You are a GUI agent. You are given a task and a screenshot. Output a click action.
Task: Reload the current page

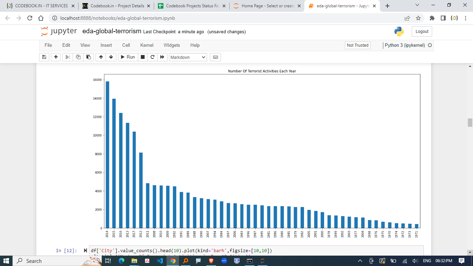30,18
